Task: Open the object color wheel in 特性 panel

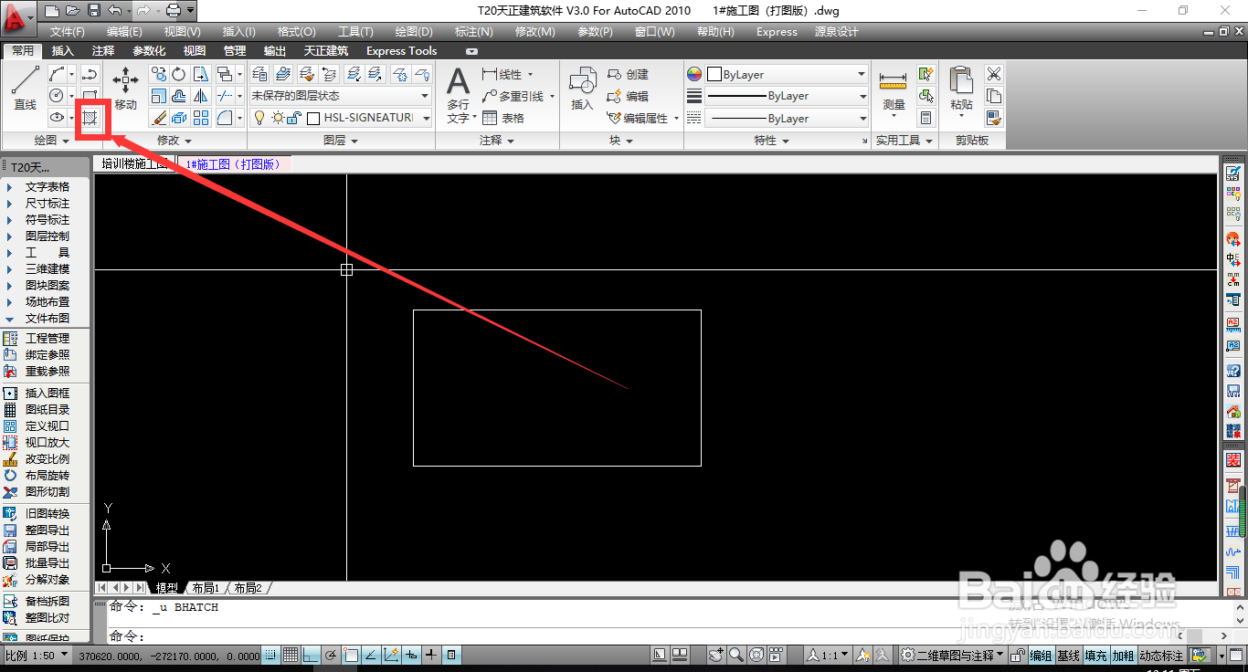Action: [x=694, y=75]
